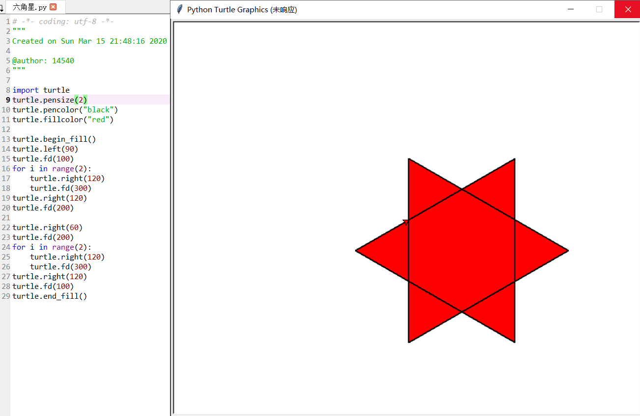Place cursor in 'turtle.pensize(2)' line

pyautogui.click(x=50, y=100)
